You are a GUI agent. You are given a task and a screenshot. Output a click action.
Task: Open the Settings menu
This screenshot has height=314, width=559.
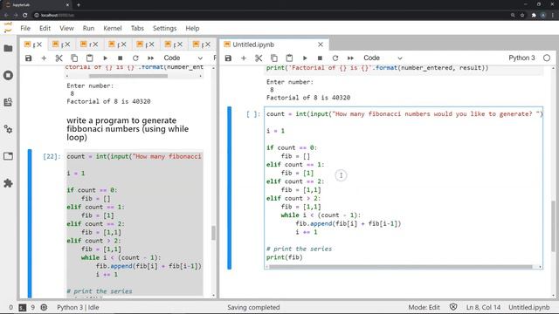165,28
